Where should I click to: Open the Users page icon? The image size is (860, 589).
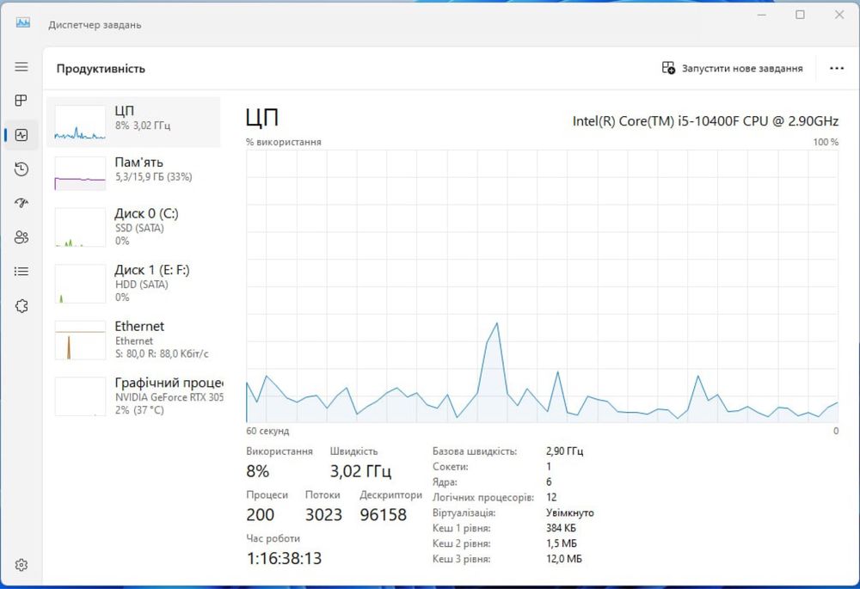pyautogui.click(x=21, y=237)
